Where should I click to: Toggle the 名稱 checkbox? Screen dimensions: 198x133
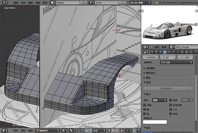click(145, 105)
